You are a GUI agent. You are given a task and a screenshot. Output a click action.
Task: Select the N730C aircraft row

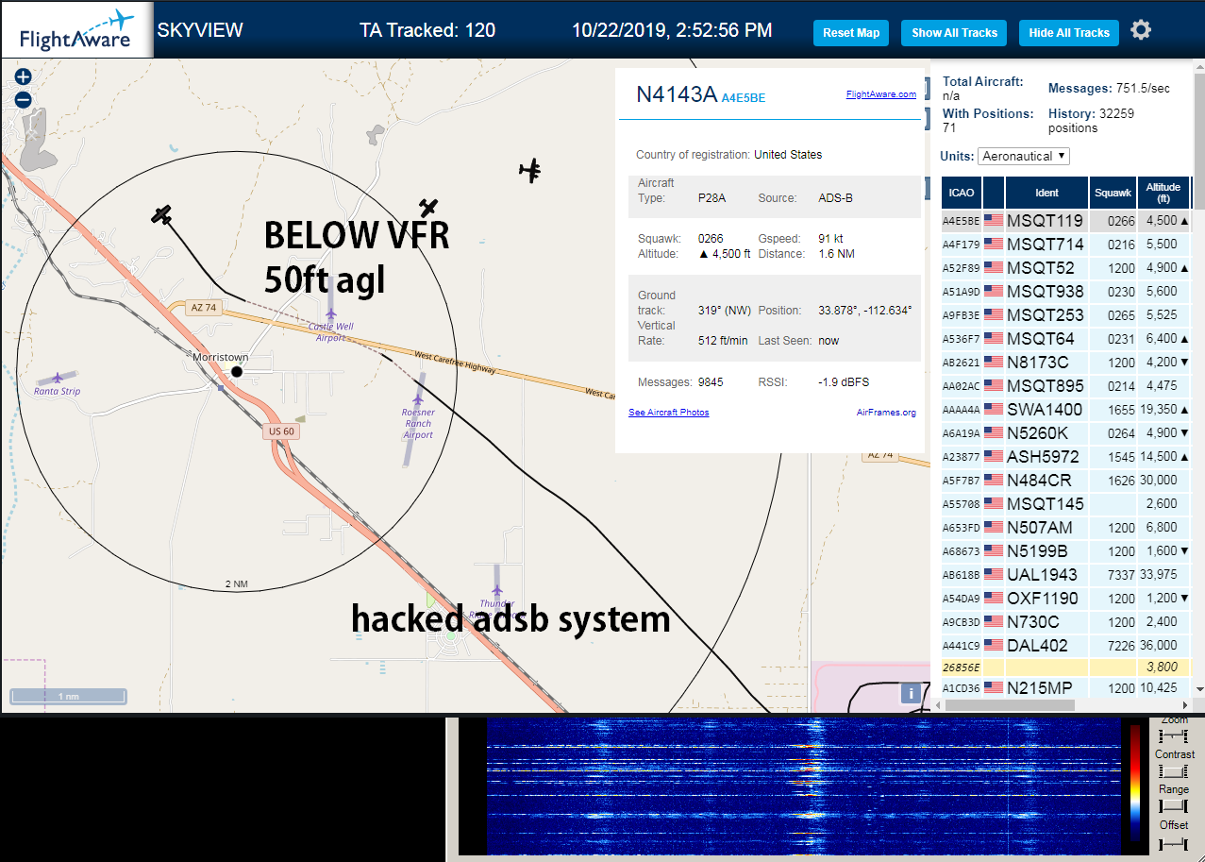tap(1066, 622)
